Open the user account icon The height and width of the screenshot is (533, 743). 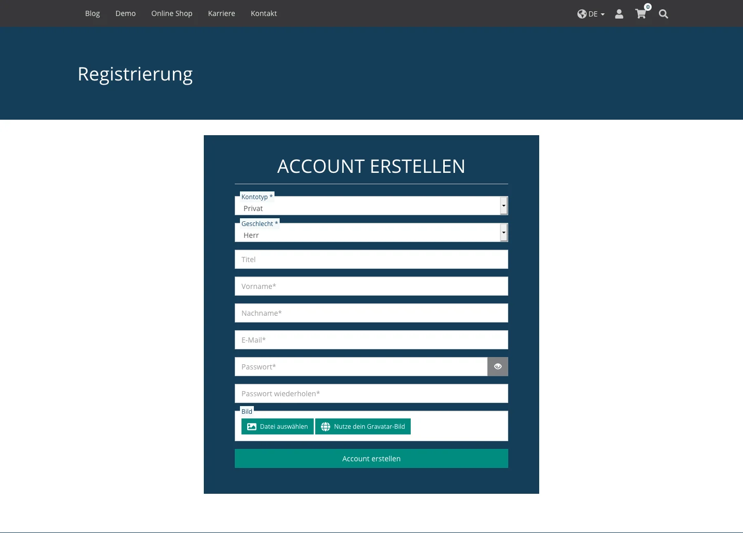(619, 14)
